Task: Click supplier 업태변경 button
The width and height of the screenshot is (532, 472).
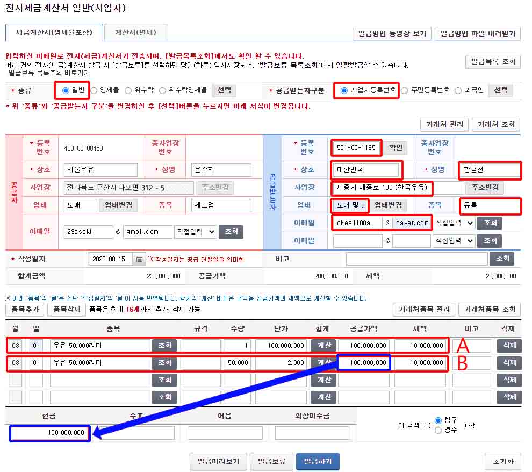Action: [118, 205]
